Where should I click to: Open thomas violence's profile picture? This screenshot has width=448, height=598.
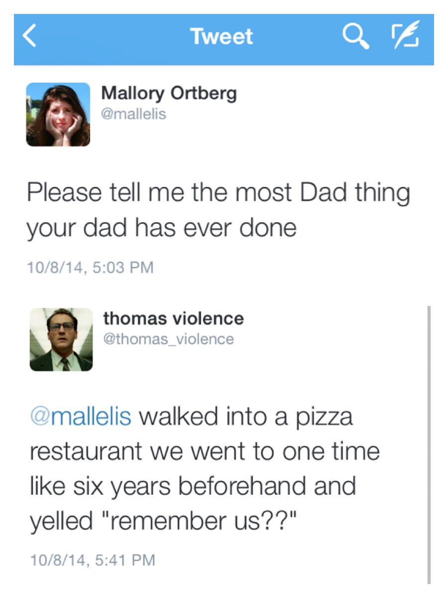point(61,339)
